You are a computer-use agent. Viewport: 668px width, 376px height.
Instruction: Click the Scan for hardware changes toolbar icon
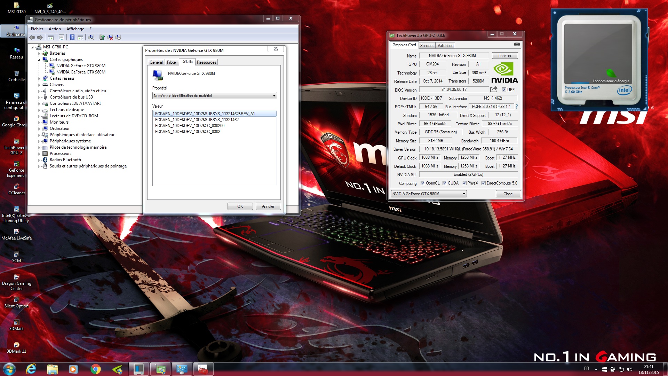tap(91, 37)
